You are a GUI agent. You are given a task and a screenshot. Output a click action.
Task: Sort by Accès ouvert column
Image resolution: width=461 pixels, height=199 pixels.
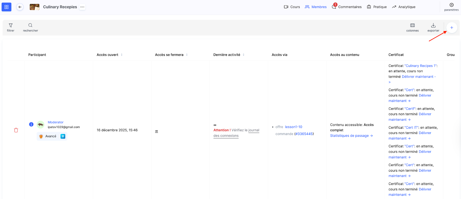coord(122,55)
